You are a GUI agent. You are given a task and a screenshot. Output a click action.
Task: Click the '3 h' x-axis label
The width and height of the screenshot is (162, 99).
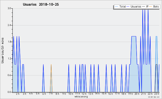(x=25, y=94)
